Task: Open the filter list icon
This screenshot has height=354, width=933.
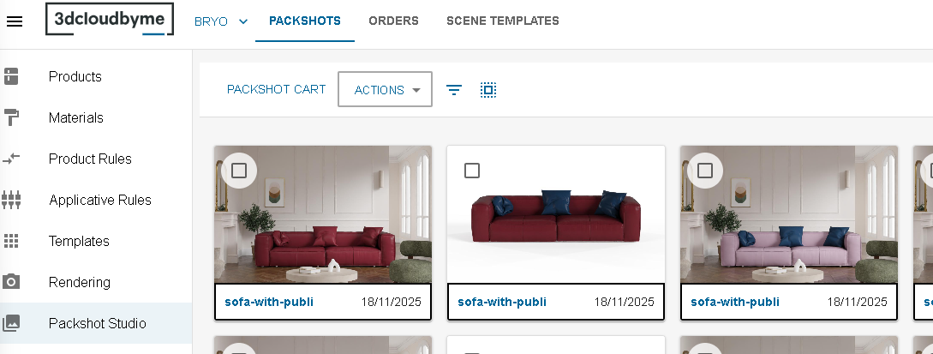Action: (x=454, y=90)
